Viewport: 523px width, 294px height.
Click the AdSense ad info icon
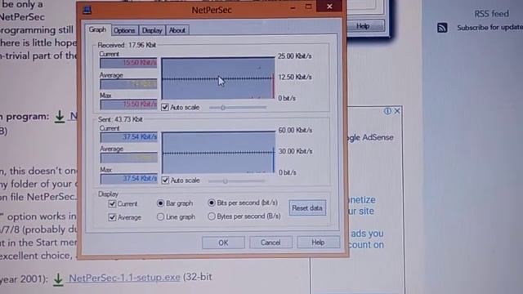point(387,111)
